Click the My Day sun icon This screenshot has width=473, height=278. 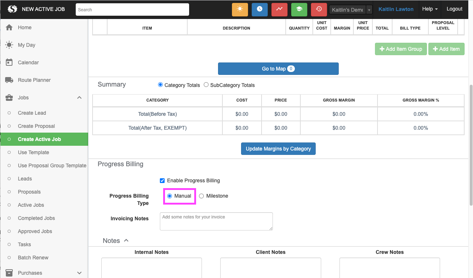[9, 45]
